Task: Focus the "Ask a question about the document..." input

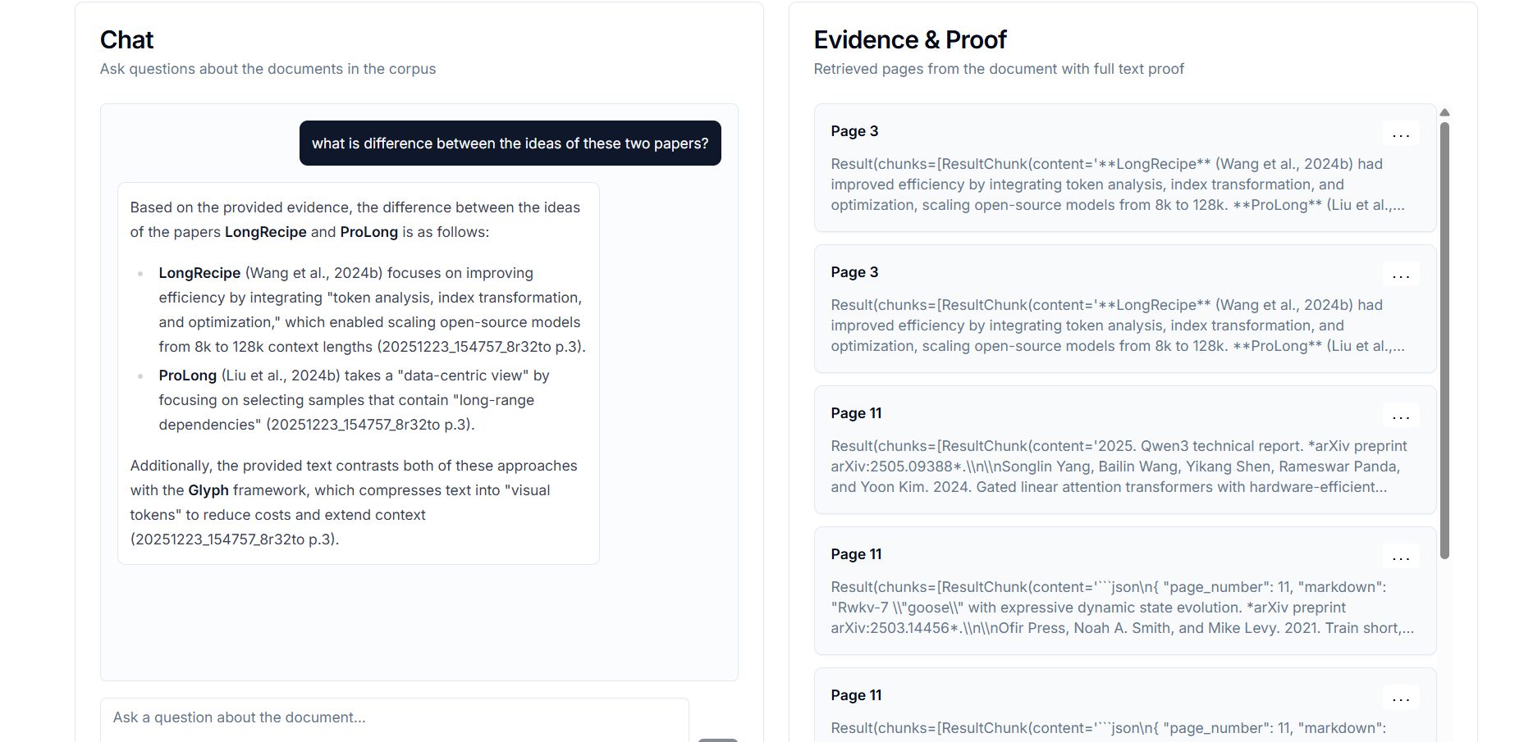Action: pos(395,718)
